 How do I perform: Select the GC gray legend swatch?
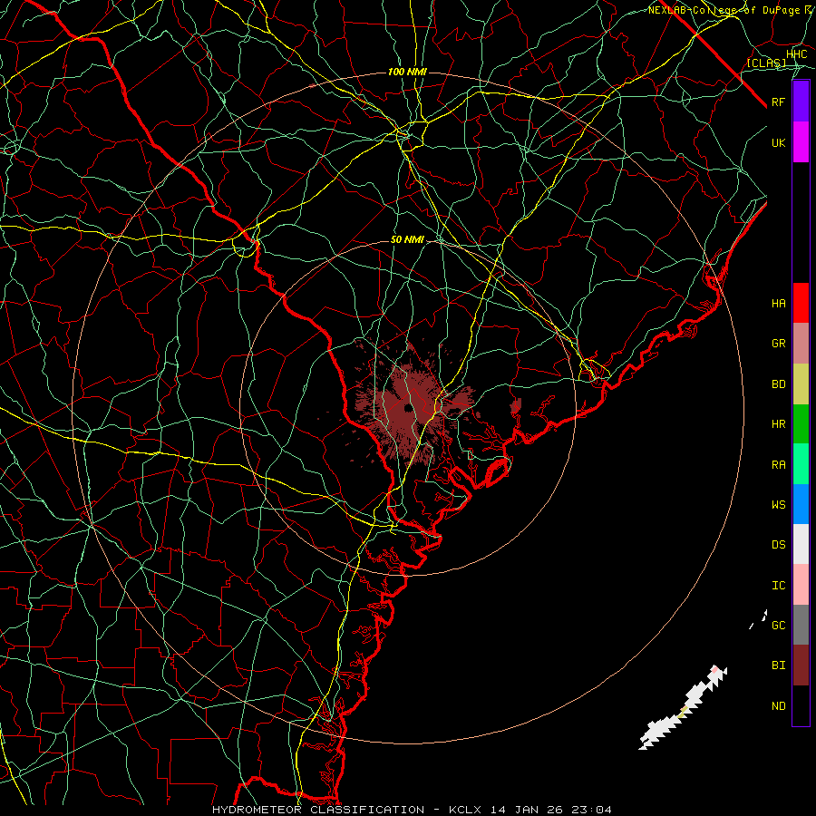pos(801,625)
